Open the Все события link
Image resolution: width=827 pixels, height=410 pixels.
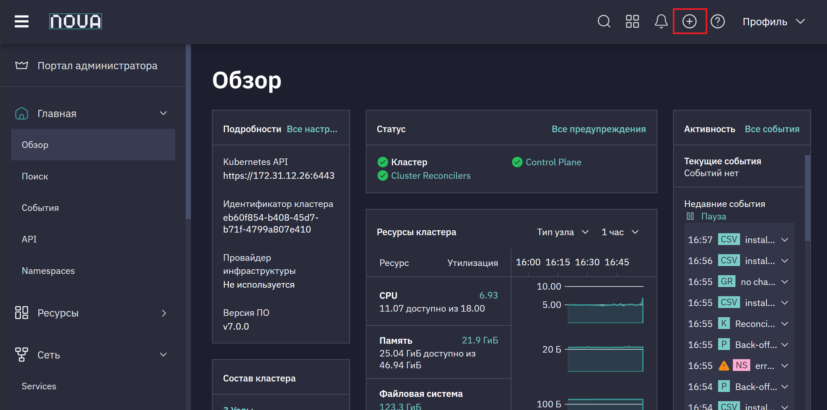click(x=772, y=129)
